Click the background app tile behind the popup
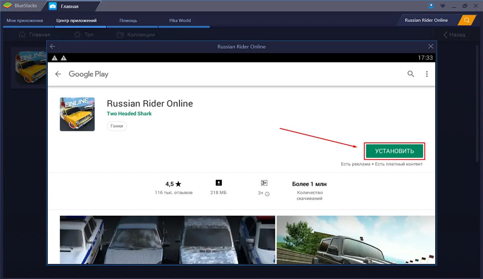The height and width of the screenshot is (279, 483). pyautogui.click(x=30, y=68)
